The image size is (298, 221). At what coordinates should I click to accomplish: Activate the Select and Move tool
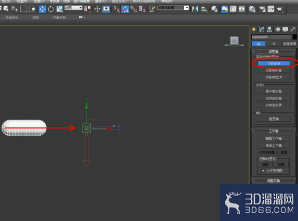click(42, 9)
